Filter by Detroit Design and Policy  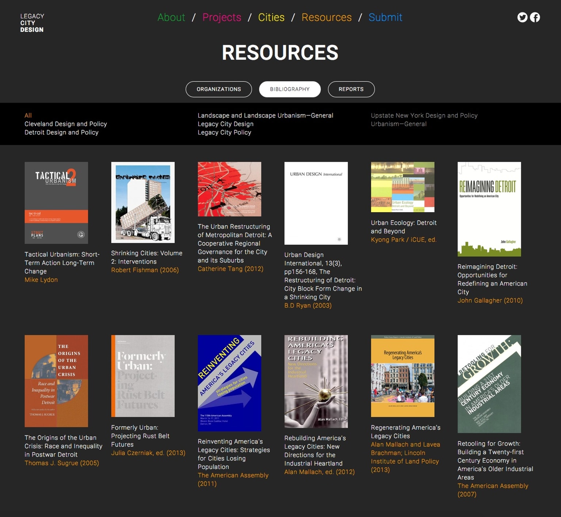[x=61, y=132]
